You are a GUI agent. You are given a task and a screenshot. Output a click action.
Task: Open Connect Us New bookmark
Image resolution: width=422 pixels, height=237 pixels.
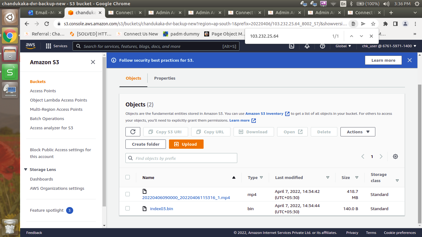(x=137, y=34)
